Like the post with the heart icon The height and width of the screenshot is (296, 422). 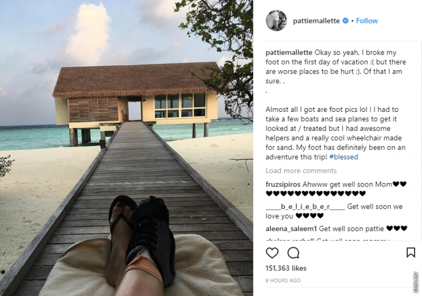click(272, 253)
